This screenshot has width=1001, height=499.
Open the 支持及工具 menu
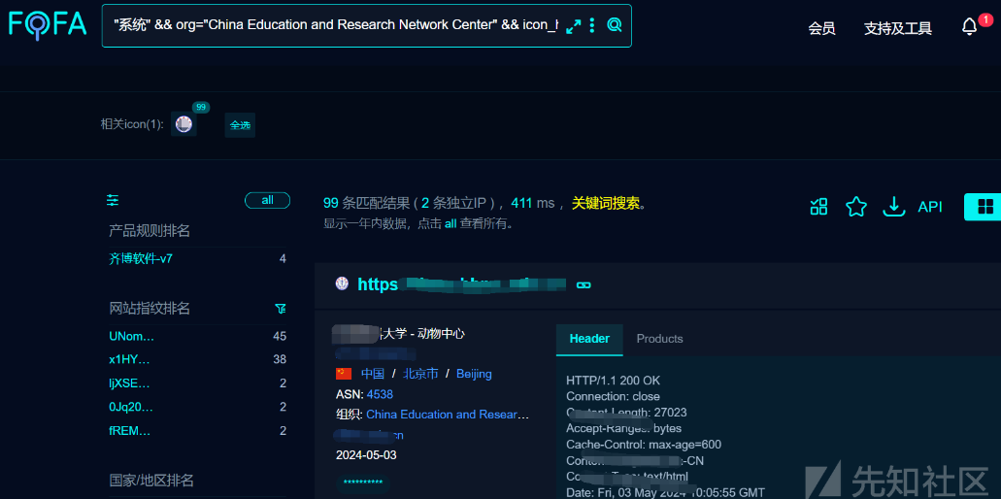tap(897, 28)
